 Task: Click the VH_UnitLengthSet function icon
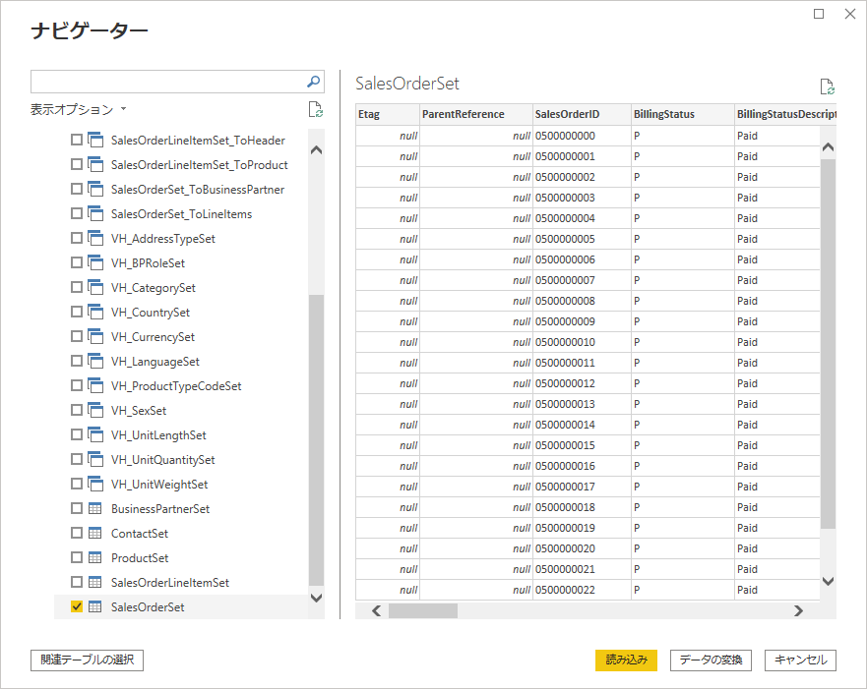click(95, 435)
